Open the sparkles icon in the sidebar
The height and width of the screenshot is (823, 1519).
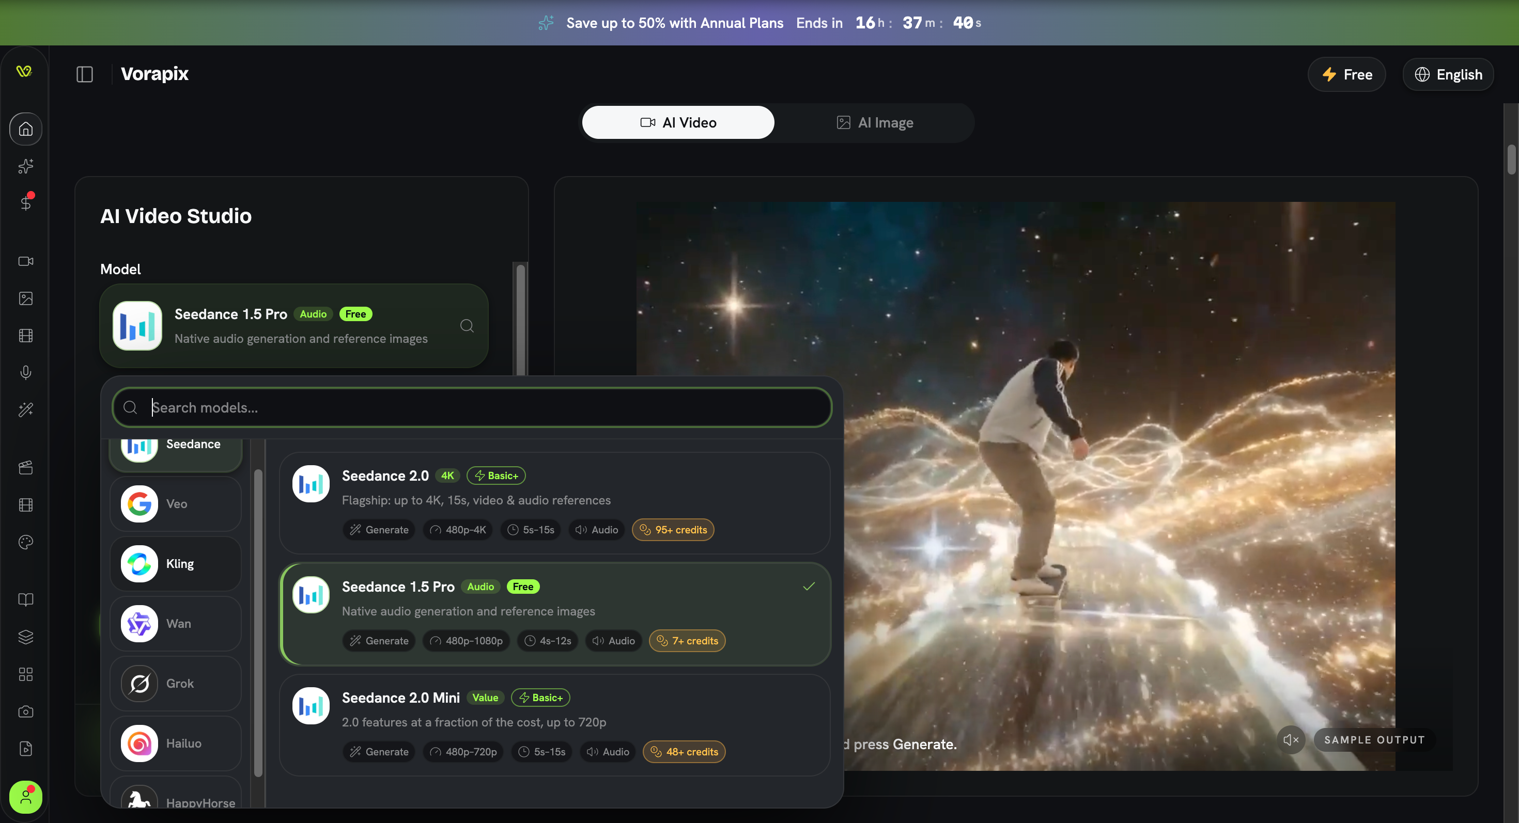(25, 166)
